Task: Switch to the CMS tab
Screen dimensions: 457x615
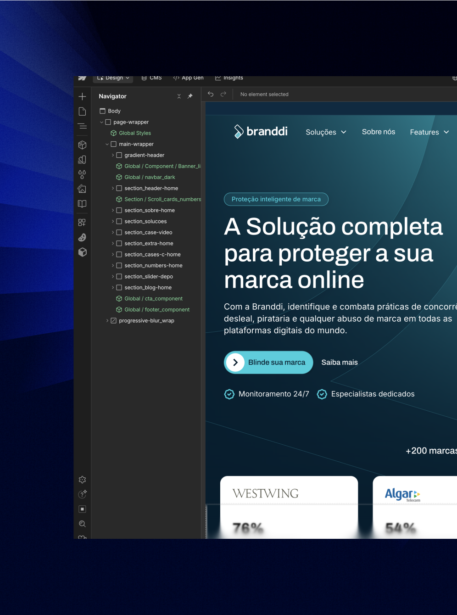Action: (x=151, y=78)
